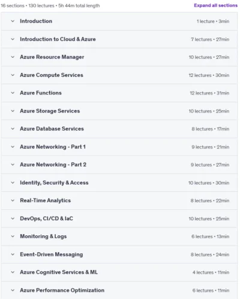Image resolution: width=240 pixels, height=299 pixels.
Task: Open DevOps, CI/CD & IaC section title
Action: coord(46,218)
